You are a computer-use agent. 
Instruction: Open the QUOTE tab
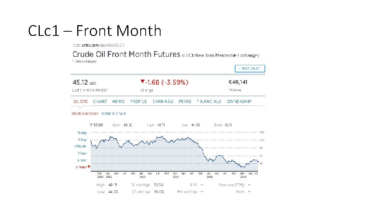[81, 101]
